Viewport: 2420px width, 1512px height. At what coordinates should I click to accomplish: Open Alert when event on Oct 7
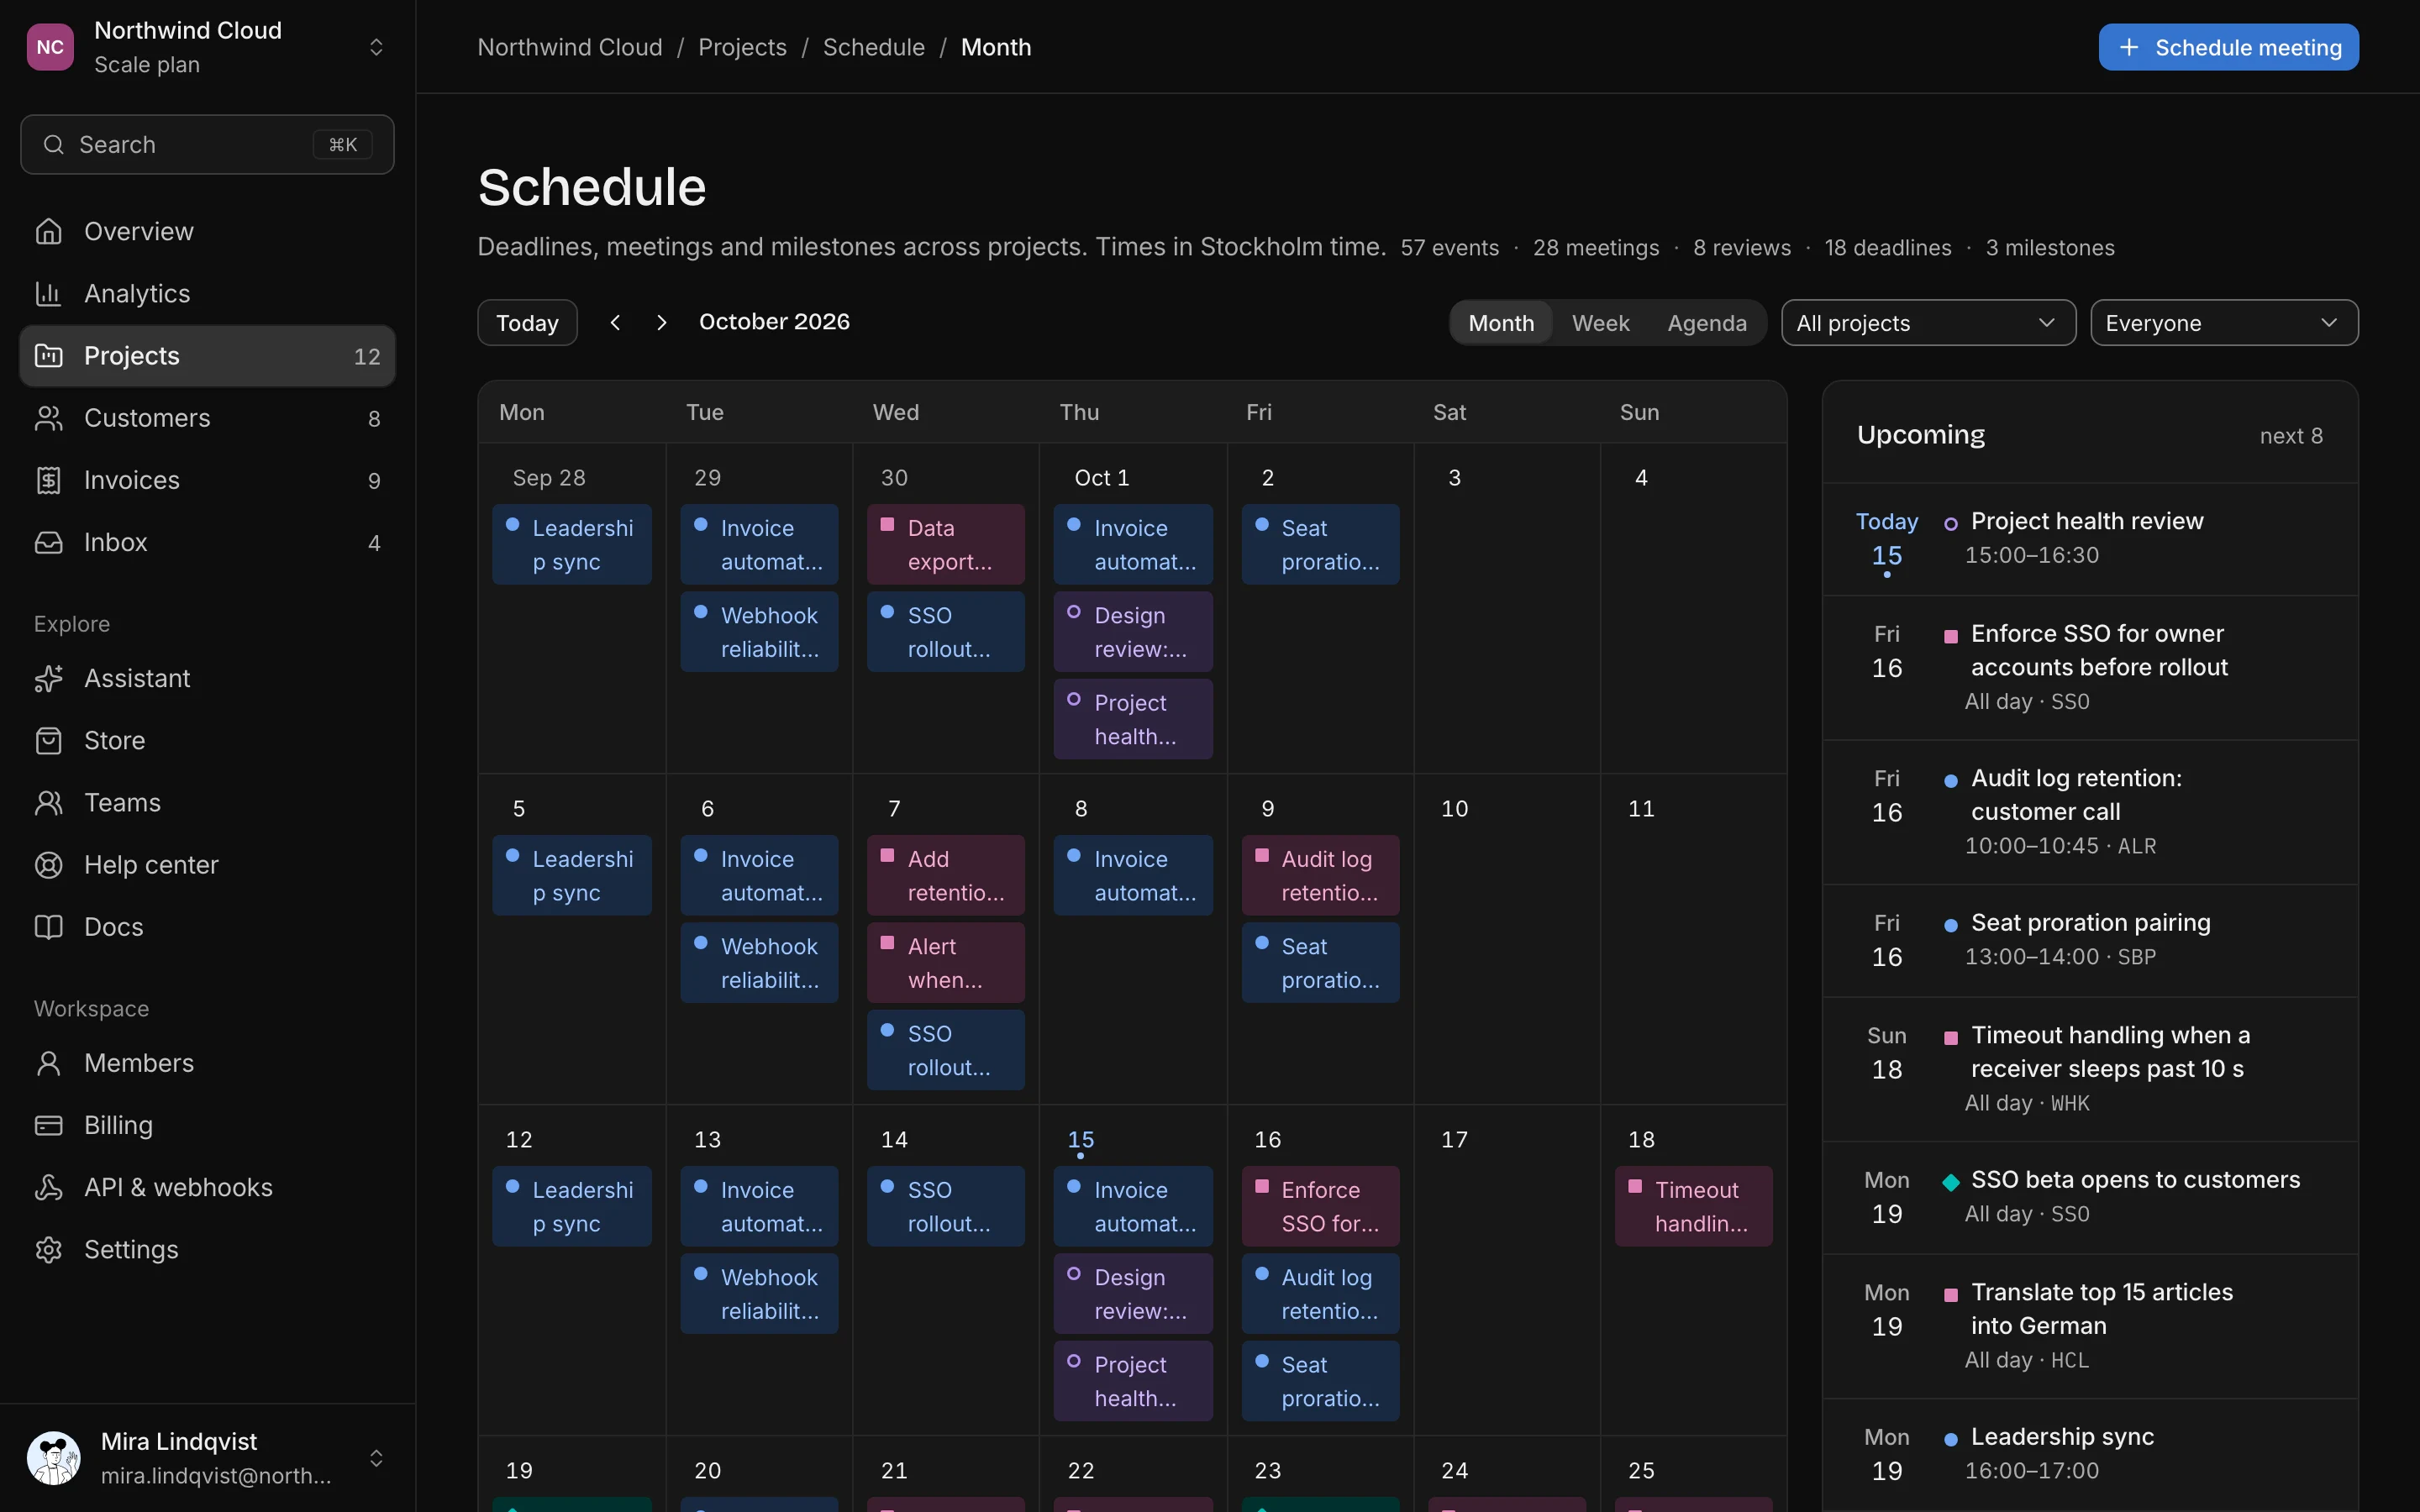945,963
